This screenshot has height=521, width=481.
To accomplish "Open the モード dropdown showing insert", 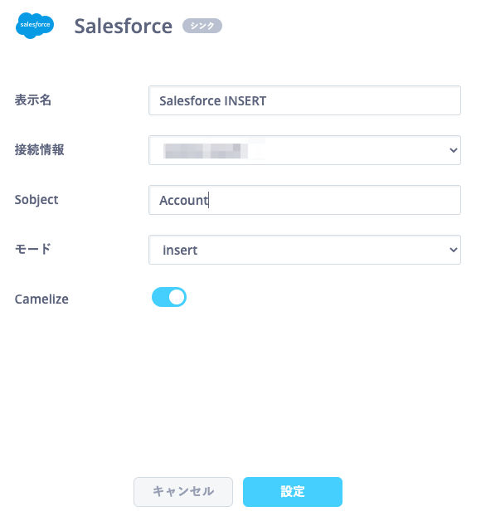I will [304, 250].
